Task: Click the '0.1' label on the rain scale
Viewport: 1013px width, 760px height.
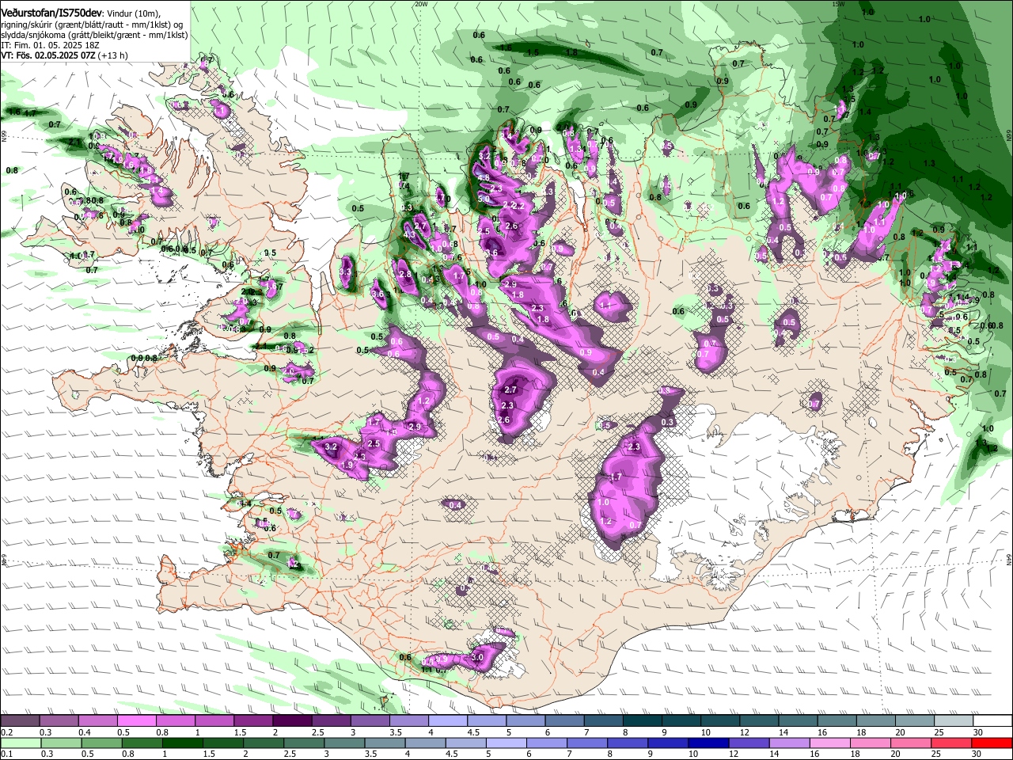Action: point(7,754)
